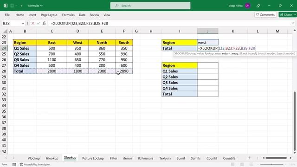Image resolution: width=297 pixels, height=167 pixels.
Task: Click the Name Box showing B28
Action: pyautogui.click(x=11, y=23)
